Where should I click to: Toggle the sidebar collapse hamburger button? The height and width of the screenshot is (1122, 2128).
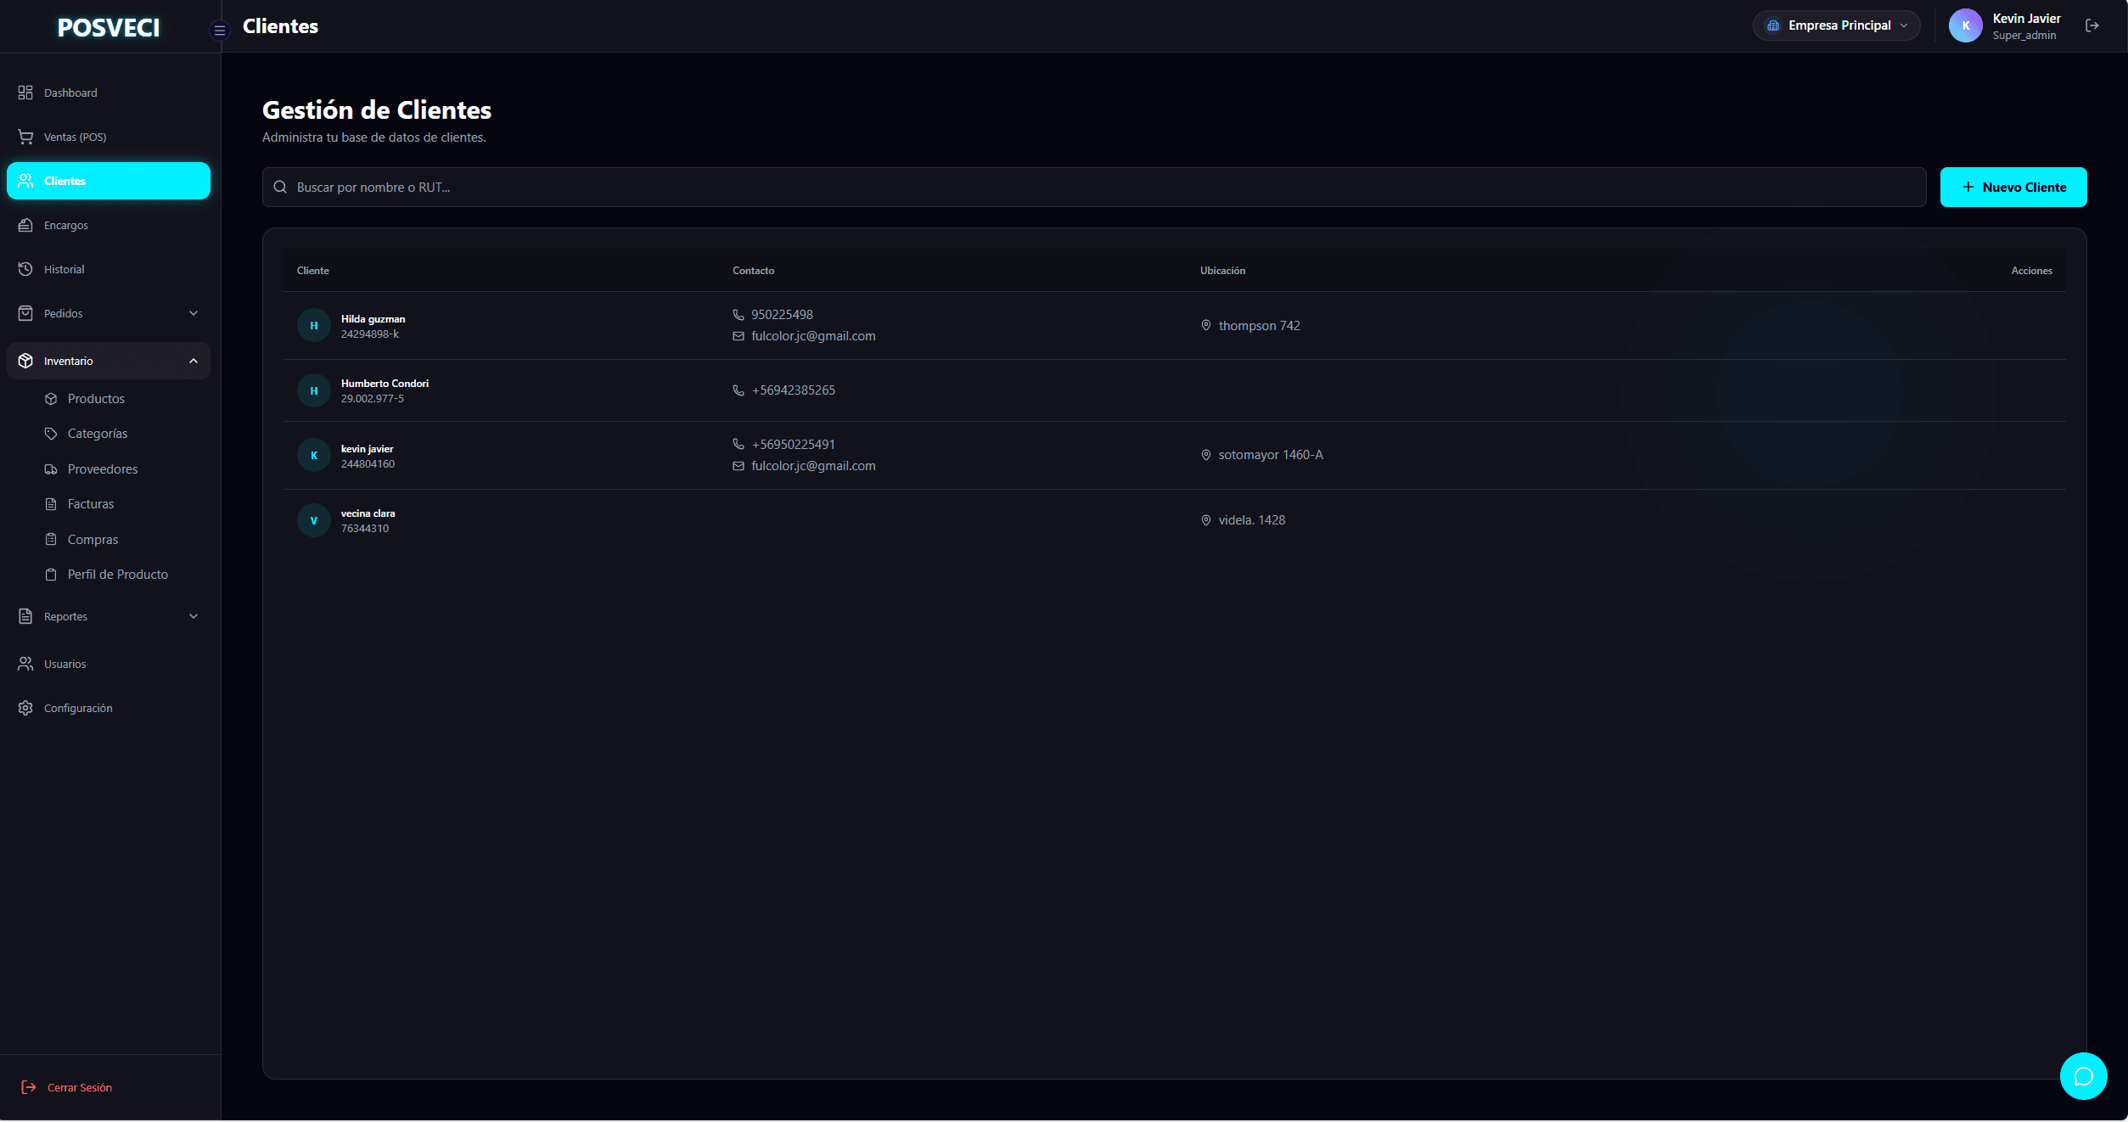pos(219,31)
